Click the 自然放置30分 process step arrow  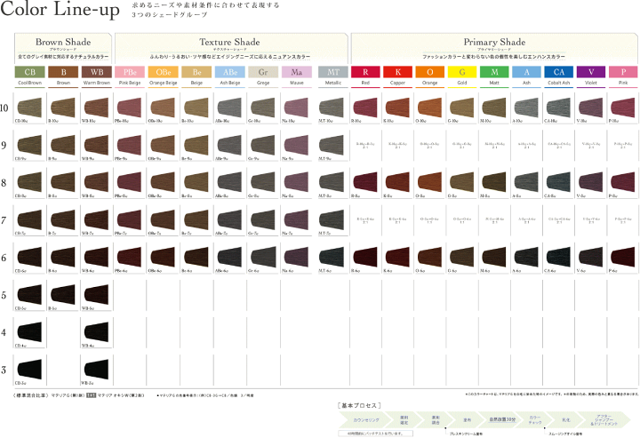click(x=502, y=419)
